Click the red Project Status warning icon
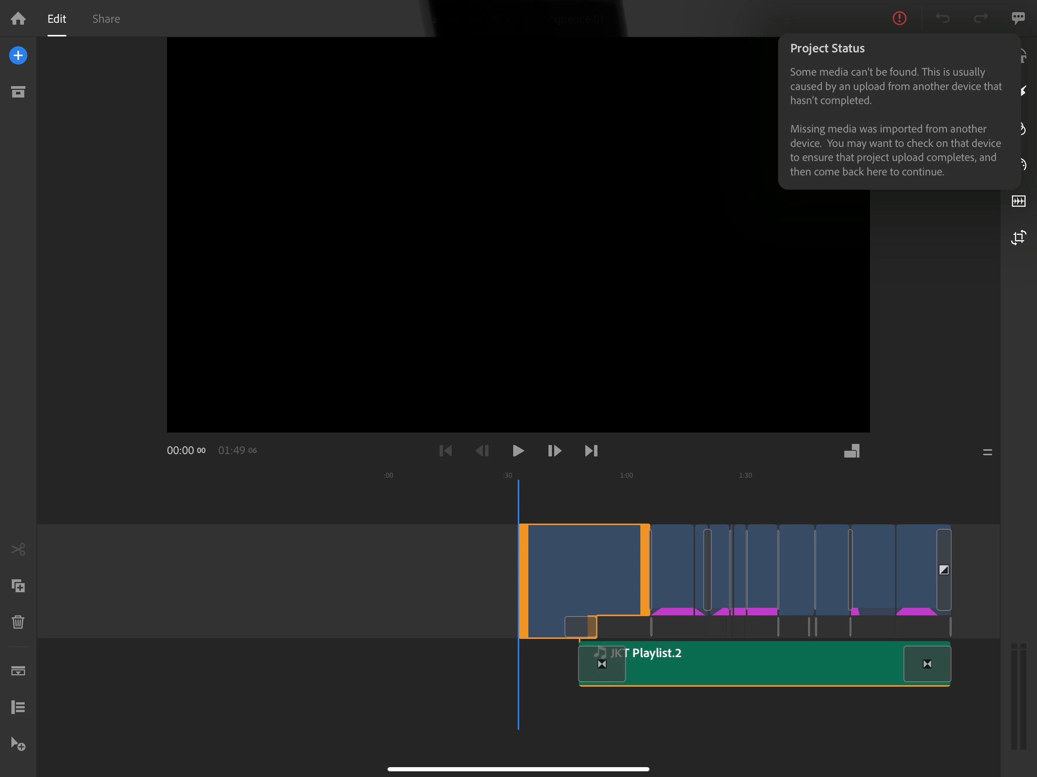This screenshot has height=777, width=1037. (899, 19)
